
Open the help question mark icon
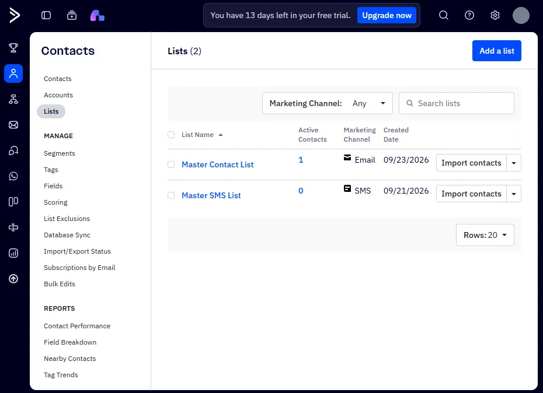(x=469, y=15)
